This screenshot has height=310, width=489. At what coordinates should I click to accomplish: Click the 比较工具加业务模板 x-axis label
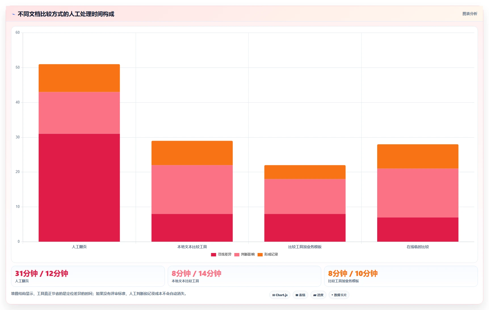(x=305, y=247)
